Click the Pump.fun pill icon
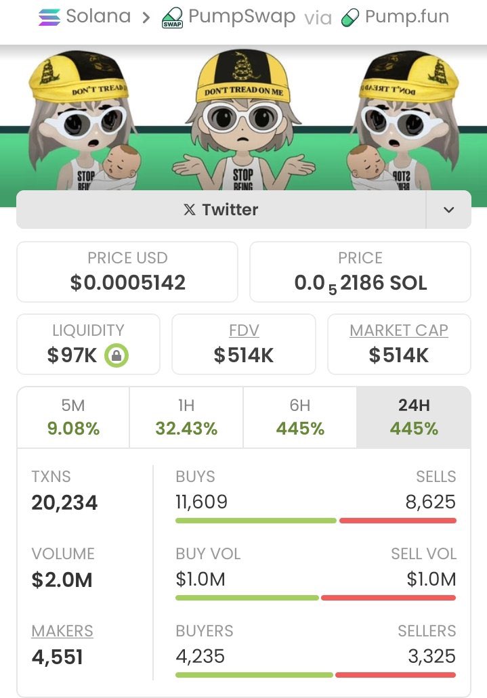The height and width of the screenshot is (698, 487). pos(350,18)
